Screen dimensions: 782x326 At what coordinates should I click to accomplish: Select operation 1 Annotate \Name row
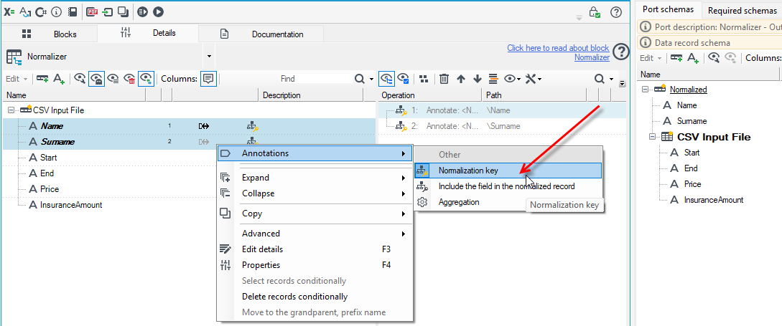point(502,110)
